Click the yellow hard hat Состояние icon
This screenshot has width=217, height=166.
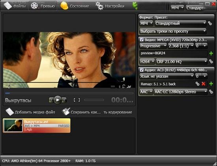coord(64,6)
